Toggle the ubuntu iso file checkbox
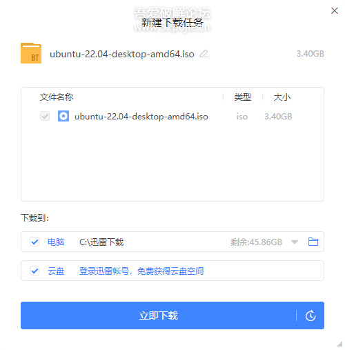The width and height of the screenshot is (345, 350). click(45, 116)
